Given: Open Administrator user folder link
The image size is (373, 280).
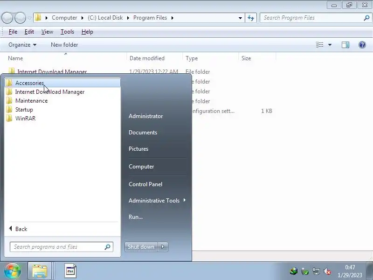Looking at the screenshot, I should 146,116.
